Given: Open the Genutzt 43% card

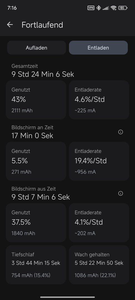Looking at the screenshot, I should click(x=36, y=100).
